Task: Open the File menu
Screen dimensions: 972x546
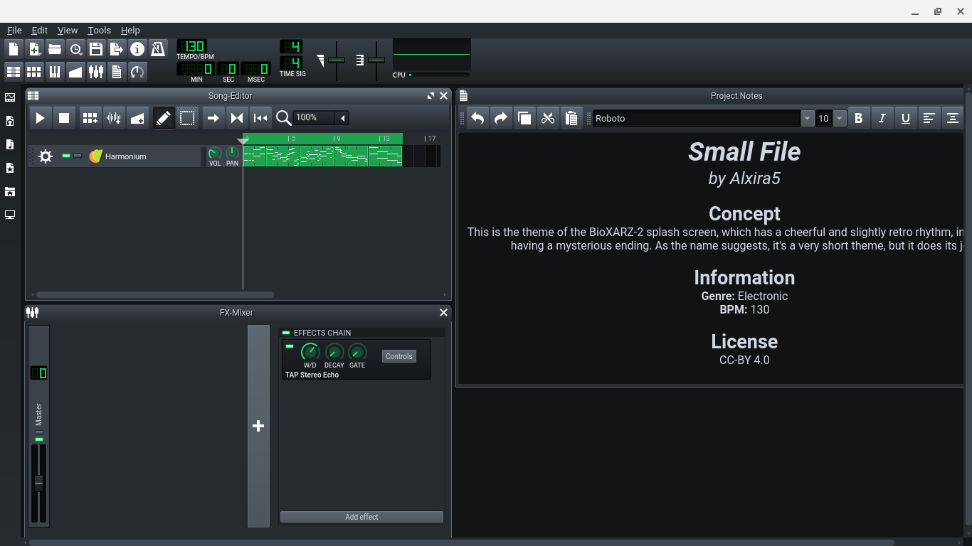Action: click(14, 31)
